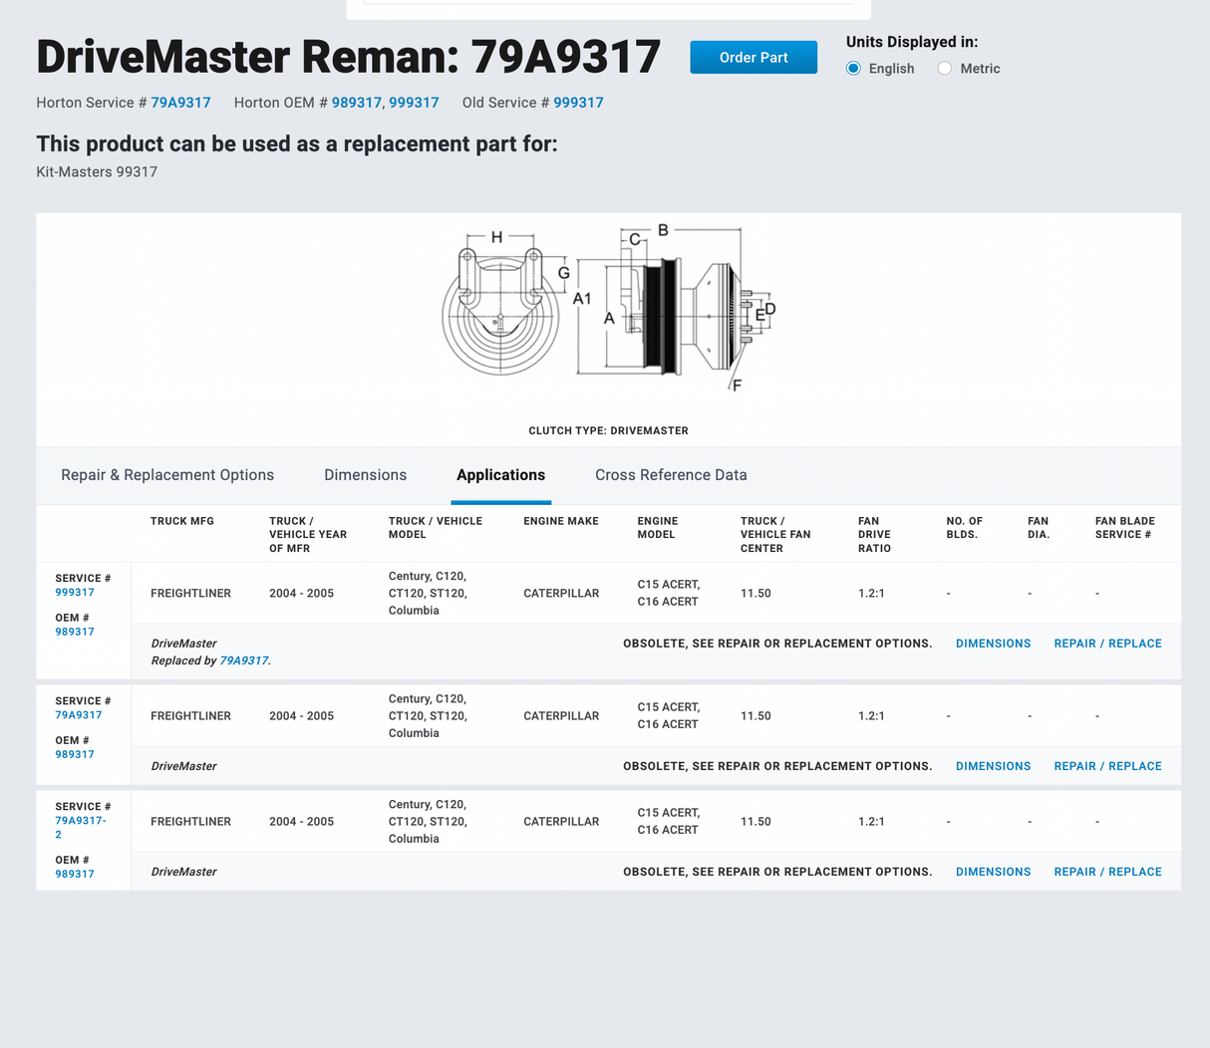Open REPAIR / REPLACE for service 999317
Viewport: 1210px width, 1048px height.
pos(1107,644)
